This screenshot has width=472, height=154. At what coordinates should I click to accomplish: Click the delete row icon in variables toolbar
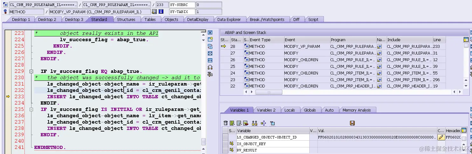coord(245,123)
